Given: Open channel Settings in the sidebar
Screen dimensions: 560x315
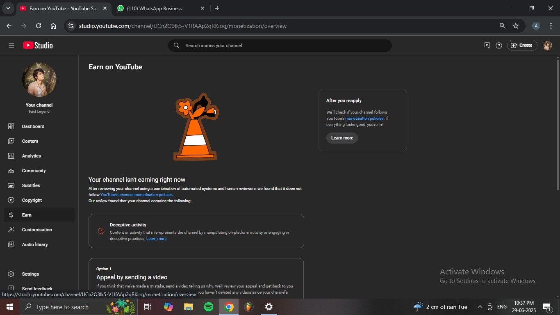Looking at the screenshot, I should 39,274.
